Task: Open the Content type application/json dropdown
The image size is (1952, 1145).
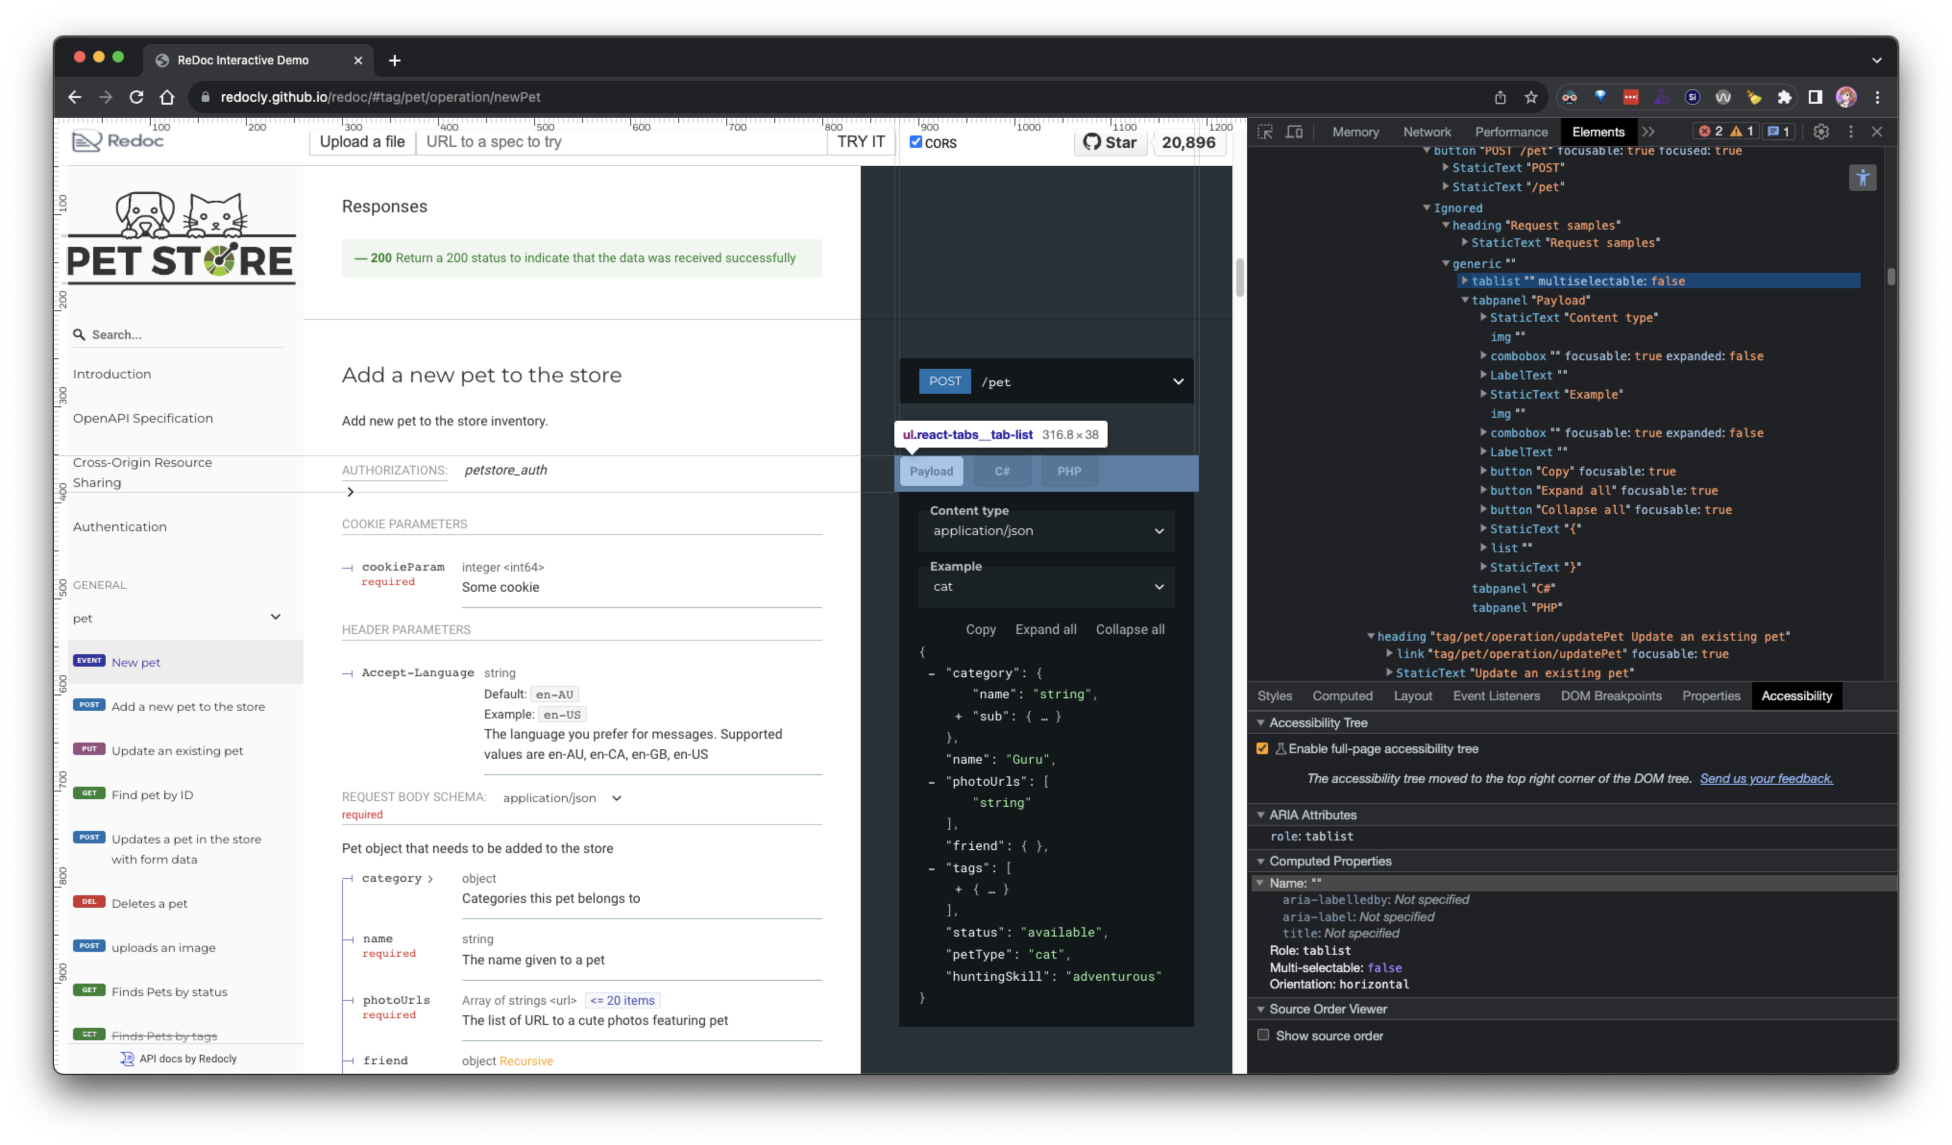Action: coord(1047,531)
